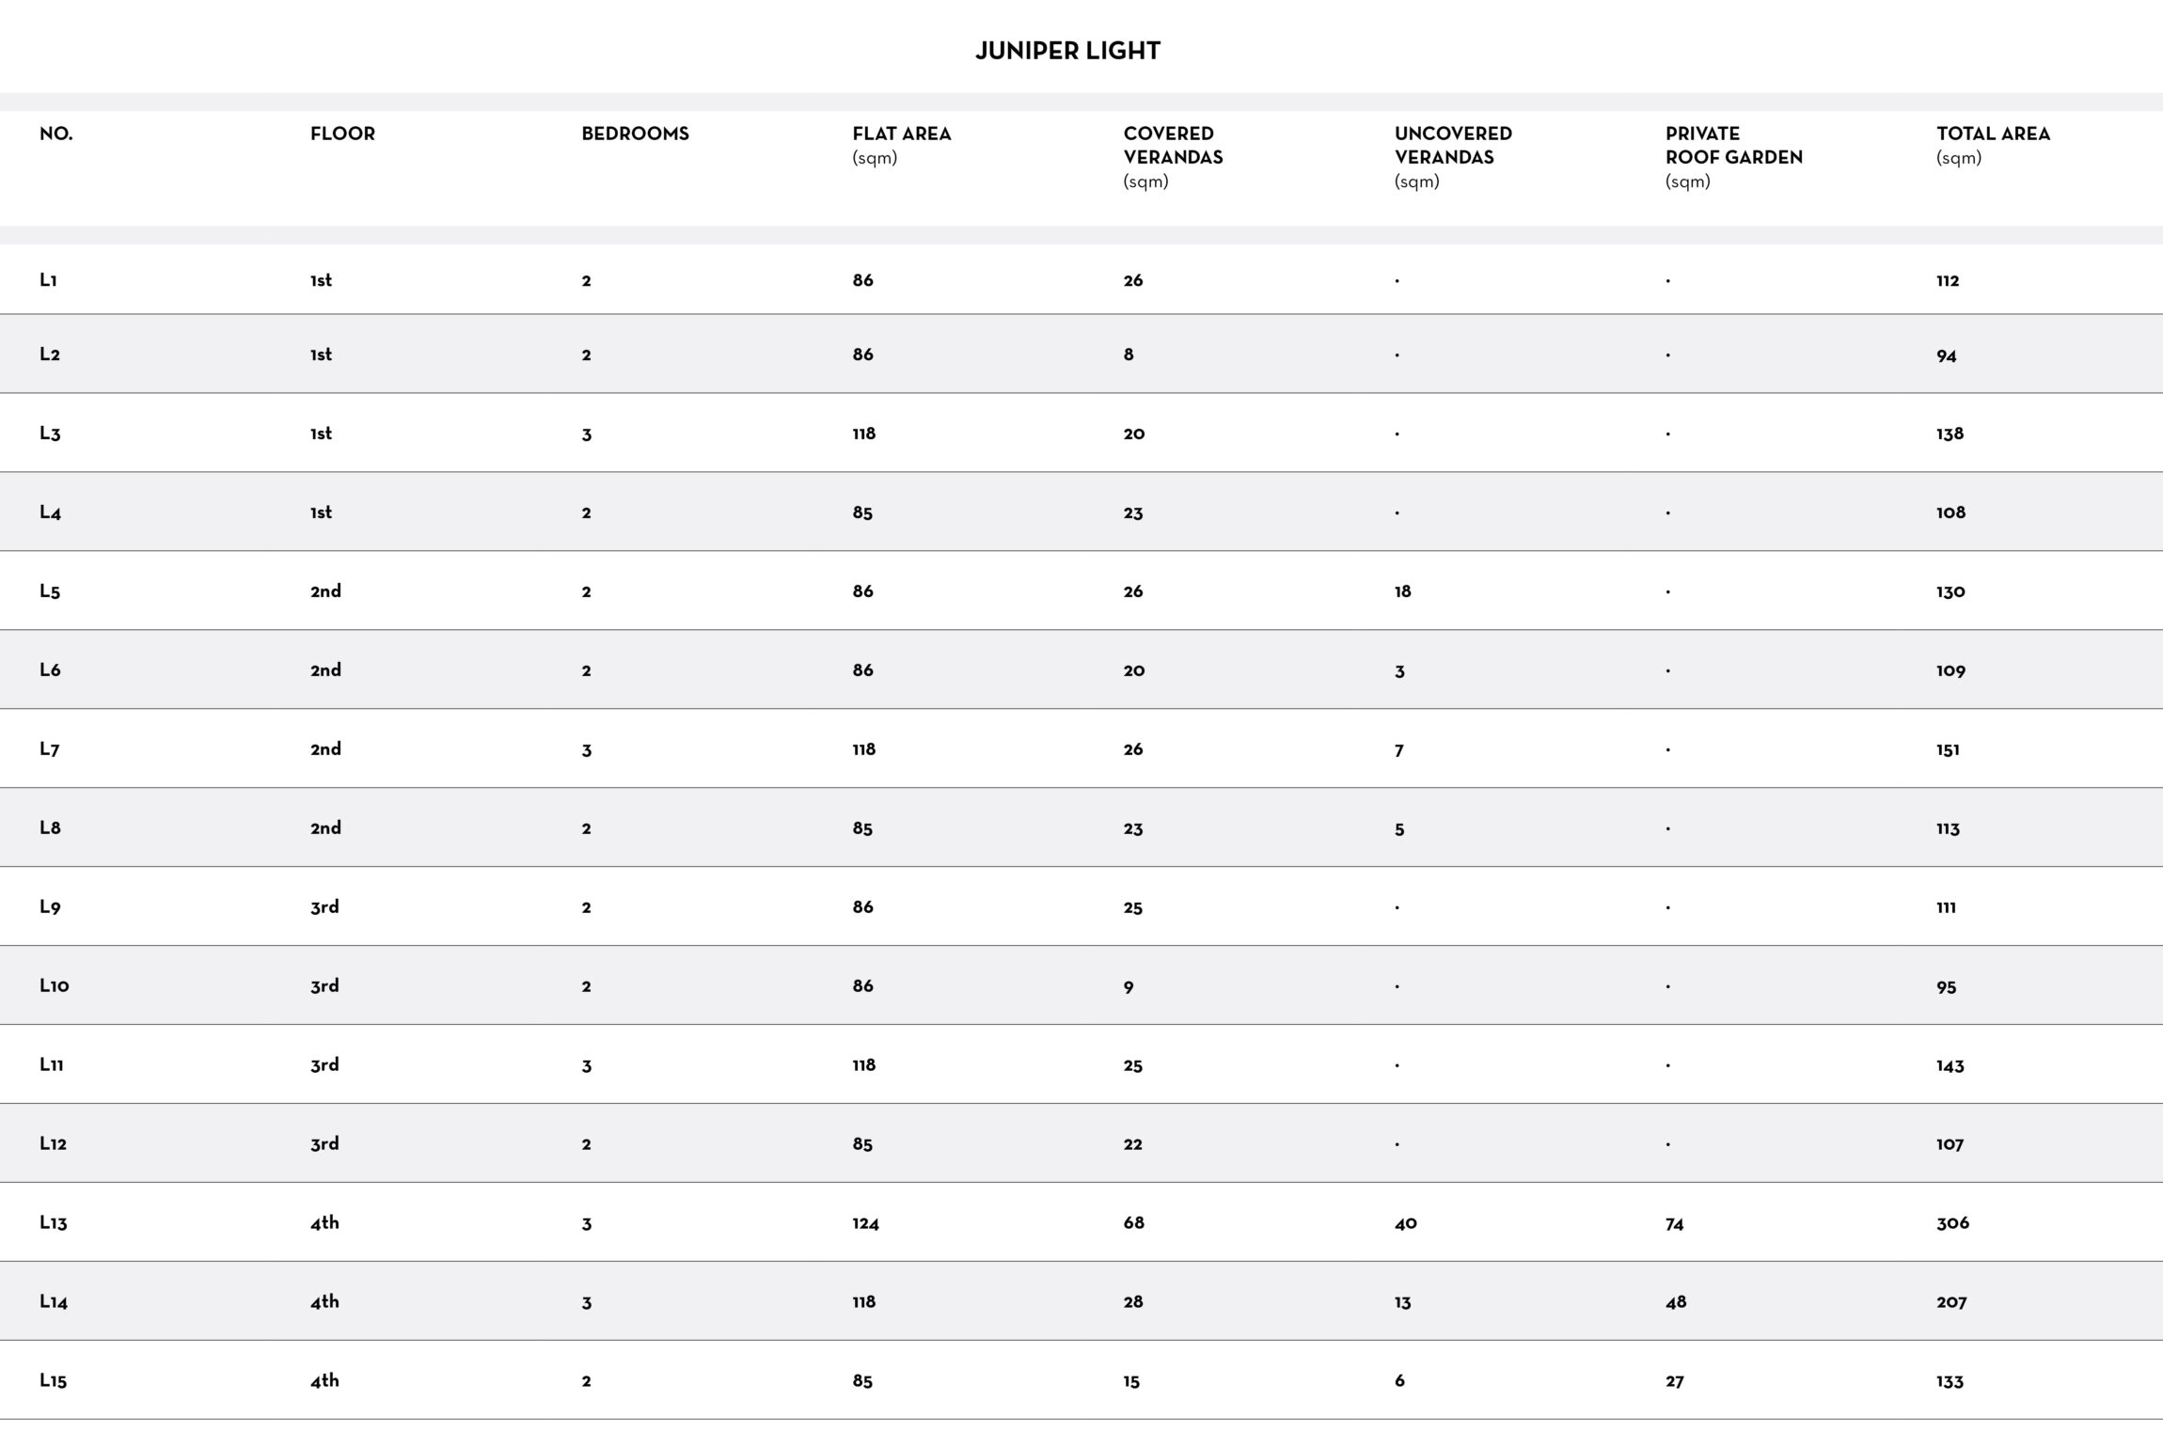Select the BEDROOMS column header

[635, 134]
